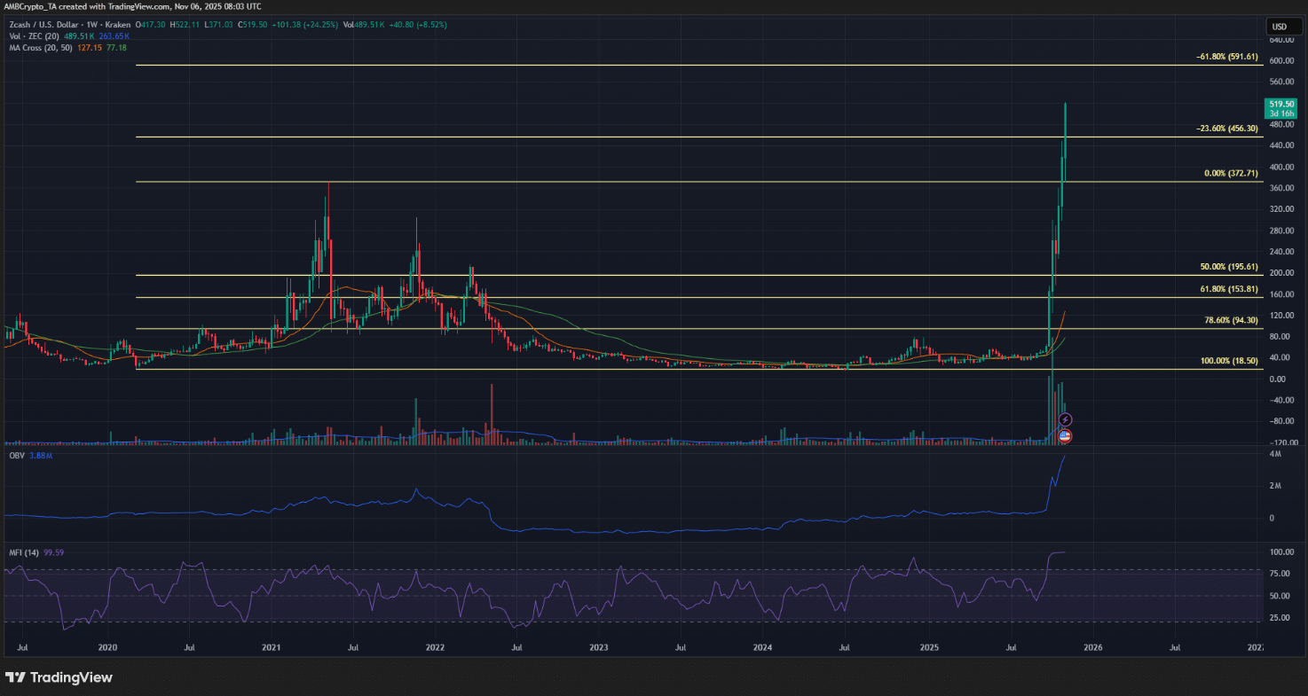Click the -61.80% (591.61) Fibonacci label

1225,57
